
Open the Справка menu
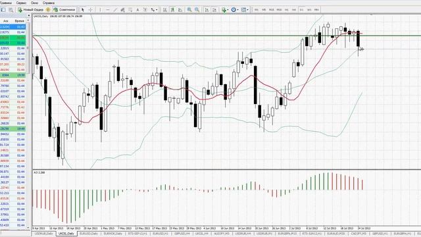pos(49,3)
